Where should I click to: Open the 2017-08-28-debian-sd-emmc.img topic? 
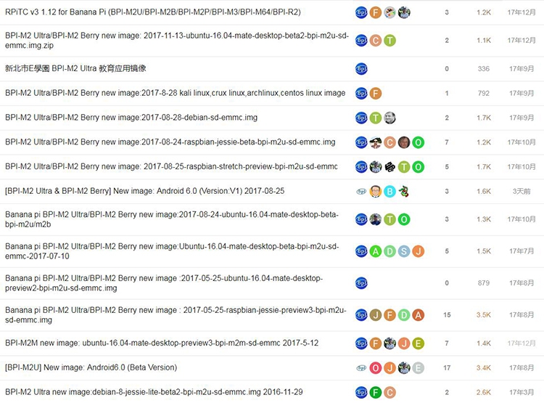click(x=131, y=118)
